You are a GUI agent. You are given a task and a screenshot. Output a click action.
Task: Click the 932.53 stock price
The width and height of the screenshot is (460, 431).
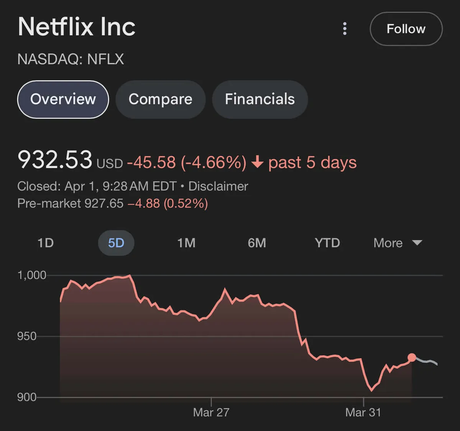(55, 160)
